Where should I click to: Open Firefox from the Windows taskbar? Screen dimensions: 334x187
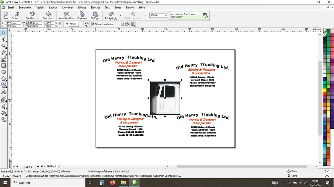click(112, 182)
